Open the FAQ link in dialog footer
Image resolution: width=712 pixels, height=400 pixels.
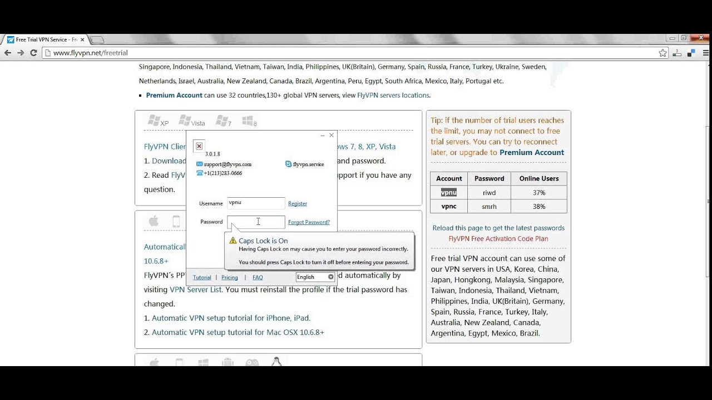point(258,277)
